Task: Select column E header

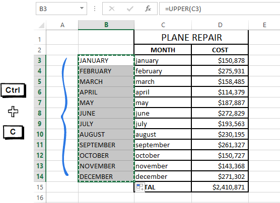Action: 264,25
